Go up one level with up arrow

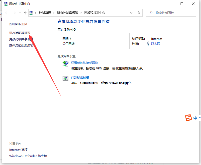pyautogui.click(x=25, y=13)
